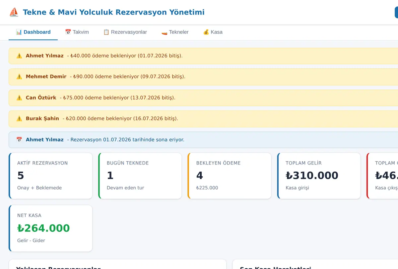Click the warning icon beside Burak Şahin alert
The width and height of the screenshot is (398, 269).
[x=19, y=118]
